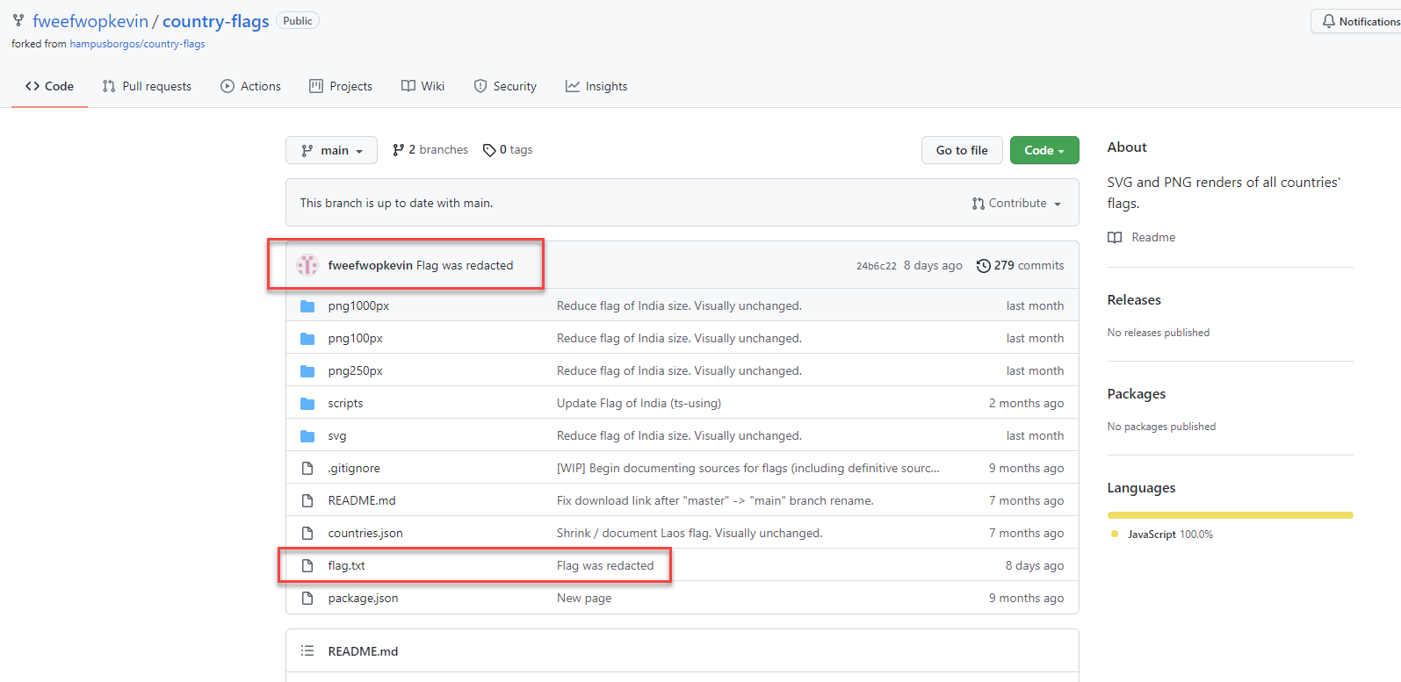1401x682 pixels.
Task: Open the Readme link in About section
Action: [x=1142, y=238]
